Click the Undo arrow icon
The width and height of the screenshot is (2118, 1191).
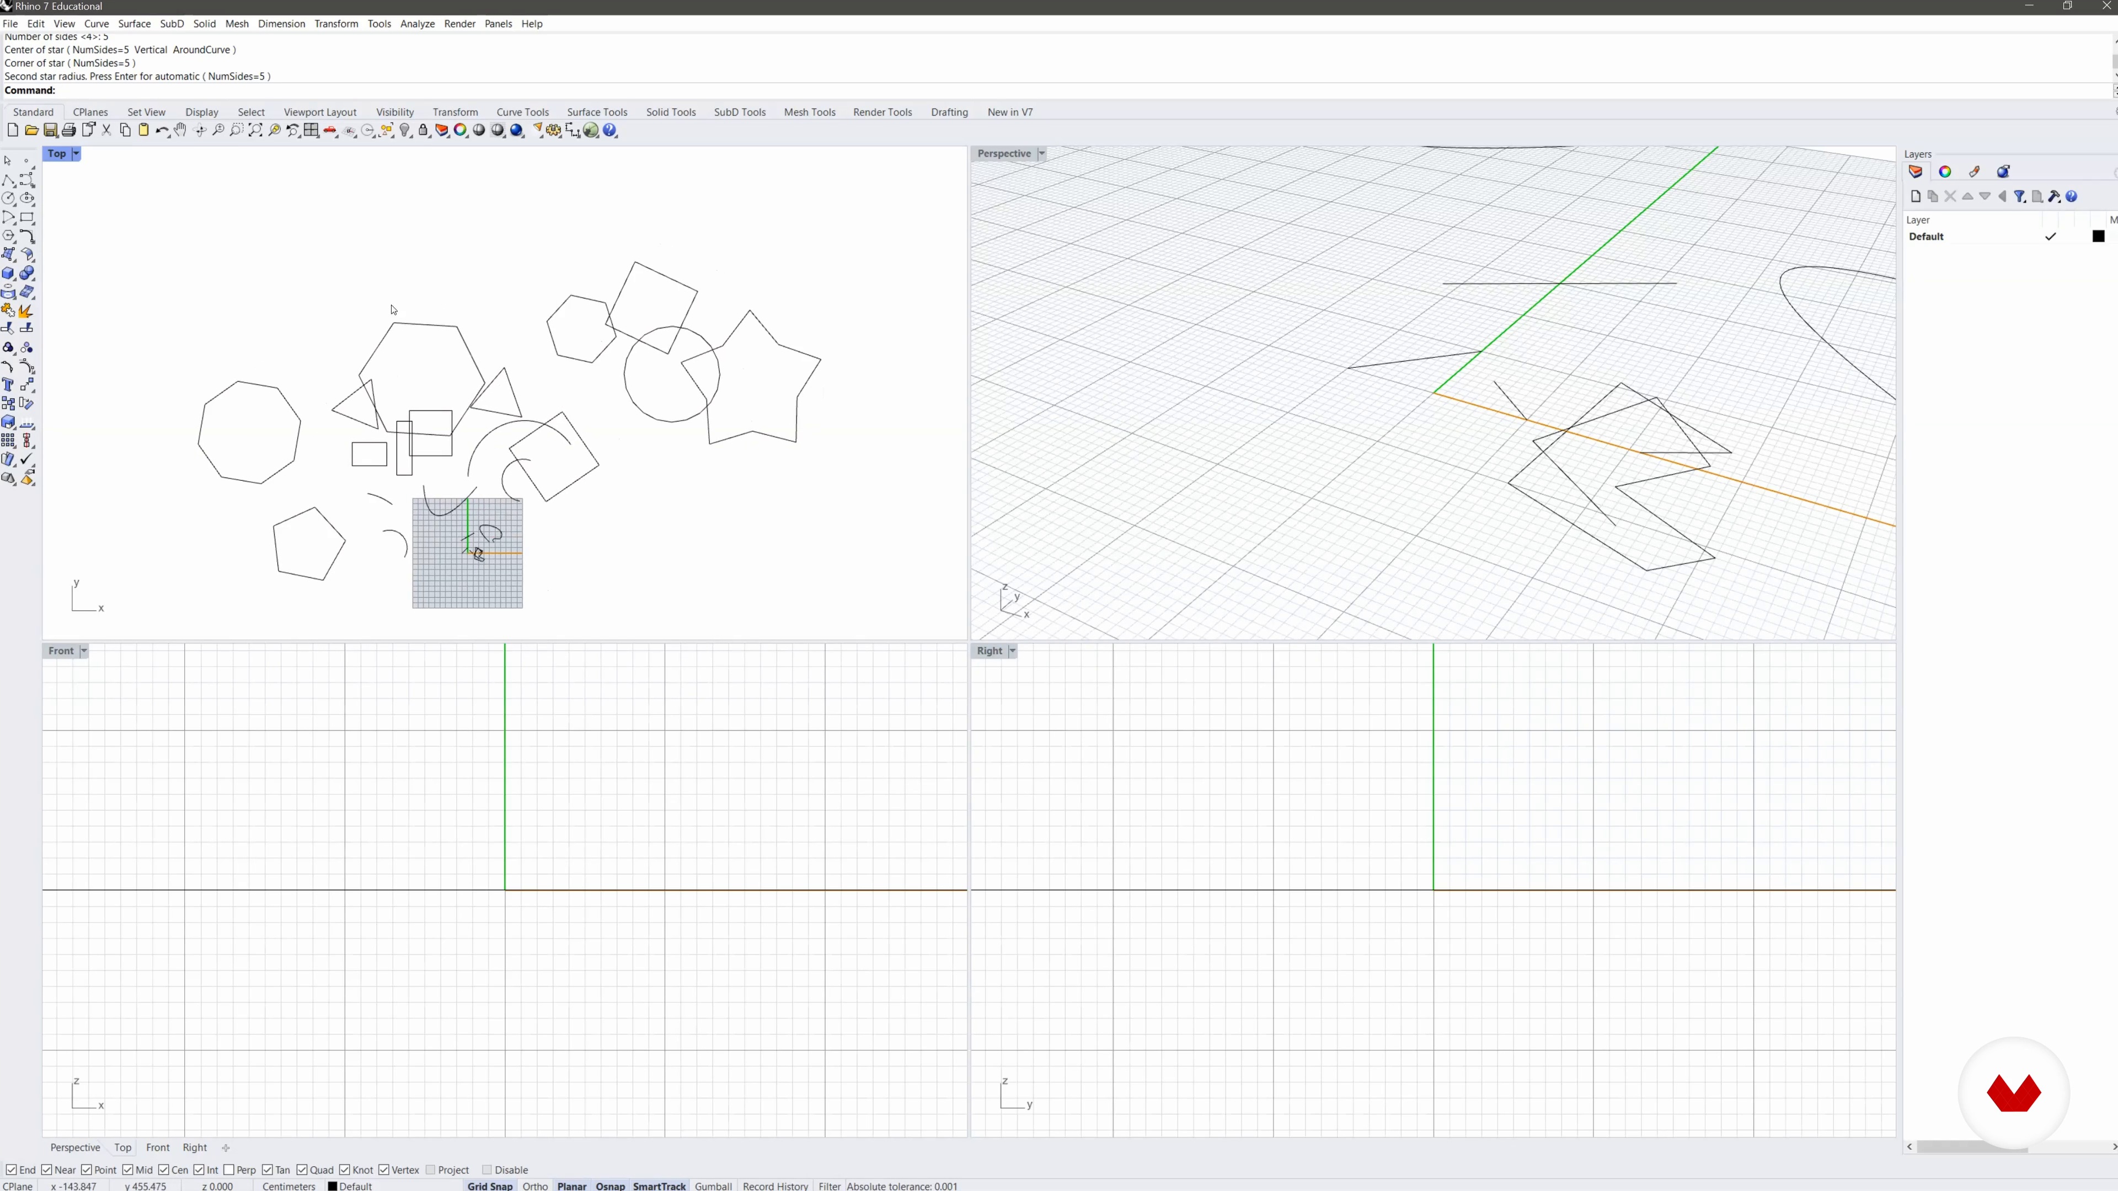162,130
